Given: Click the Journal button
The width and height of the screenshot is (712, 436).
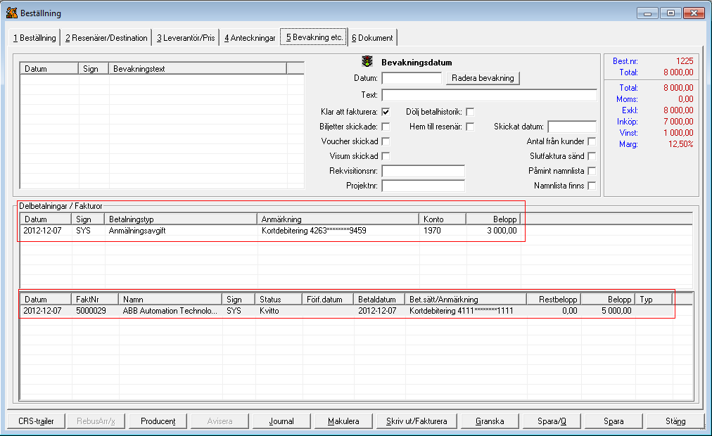Looking at the screenshot, I should [x=281, y=421].
